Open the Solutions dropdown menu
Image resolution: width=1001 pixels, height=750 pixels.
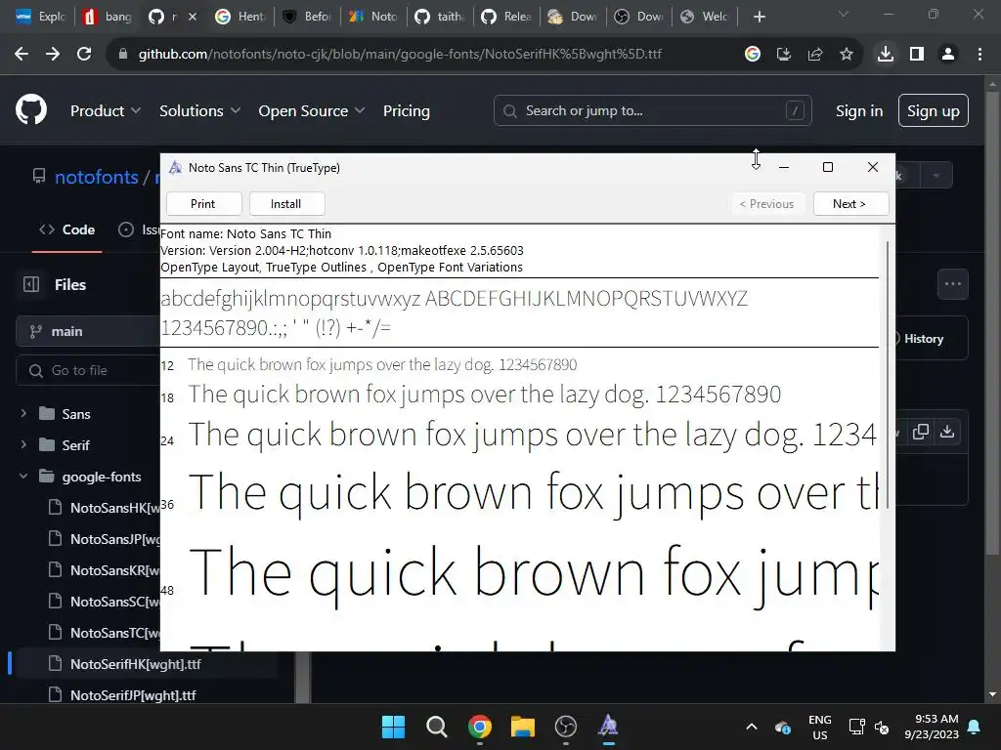click(199, 111)
